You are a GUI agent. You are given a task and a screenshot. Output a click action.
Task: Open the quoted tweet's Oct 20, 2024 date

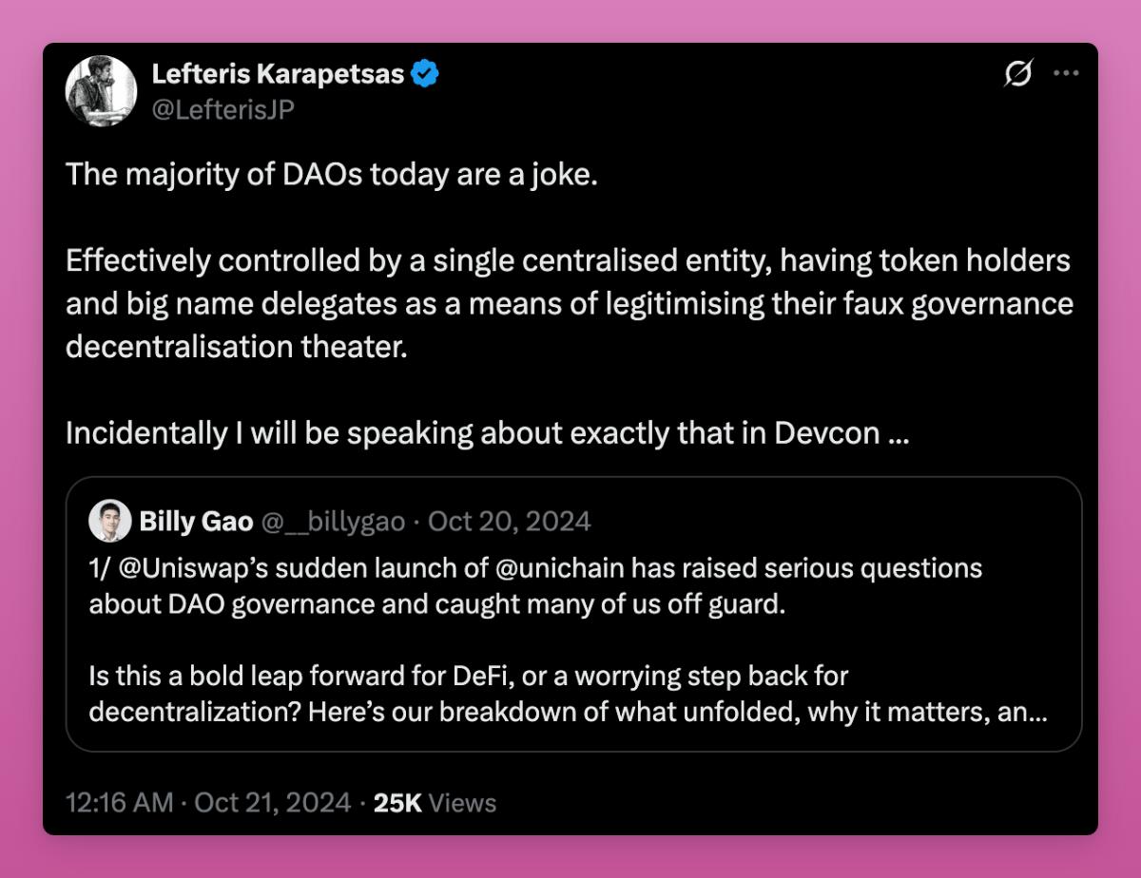[x=510, y=522]
